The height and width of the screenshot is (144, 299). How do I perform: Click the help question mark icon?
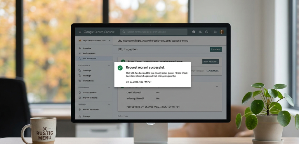coord(194,32)
